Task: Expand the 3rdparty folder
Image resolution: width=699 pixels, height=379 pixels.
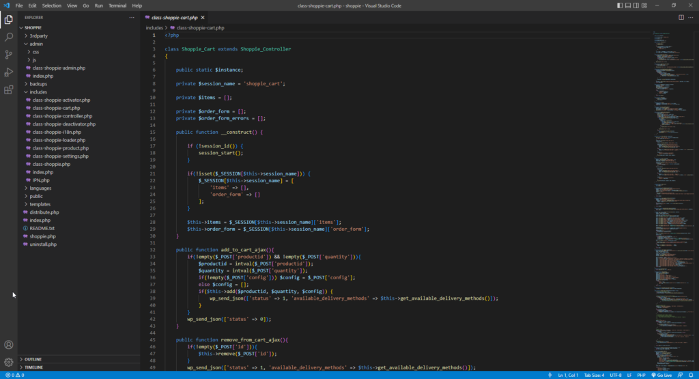Action: coord(79,36)
